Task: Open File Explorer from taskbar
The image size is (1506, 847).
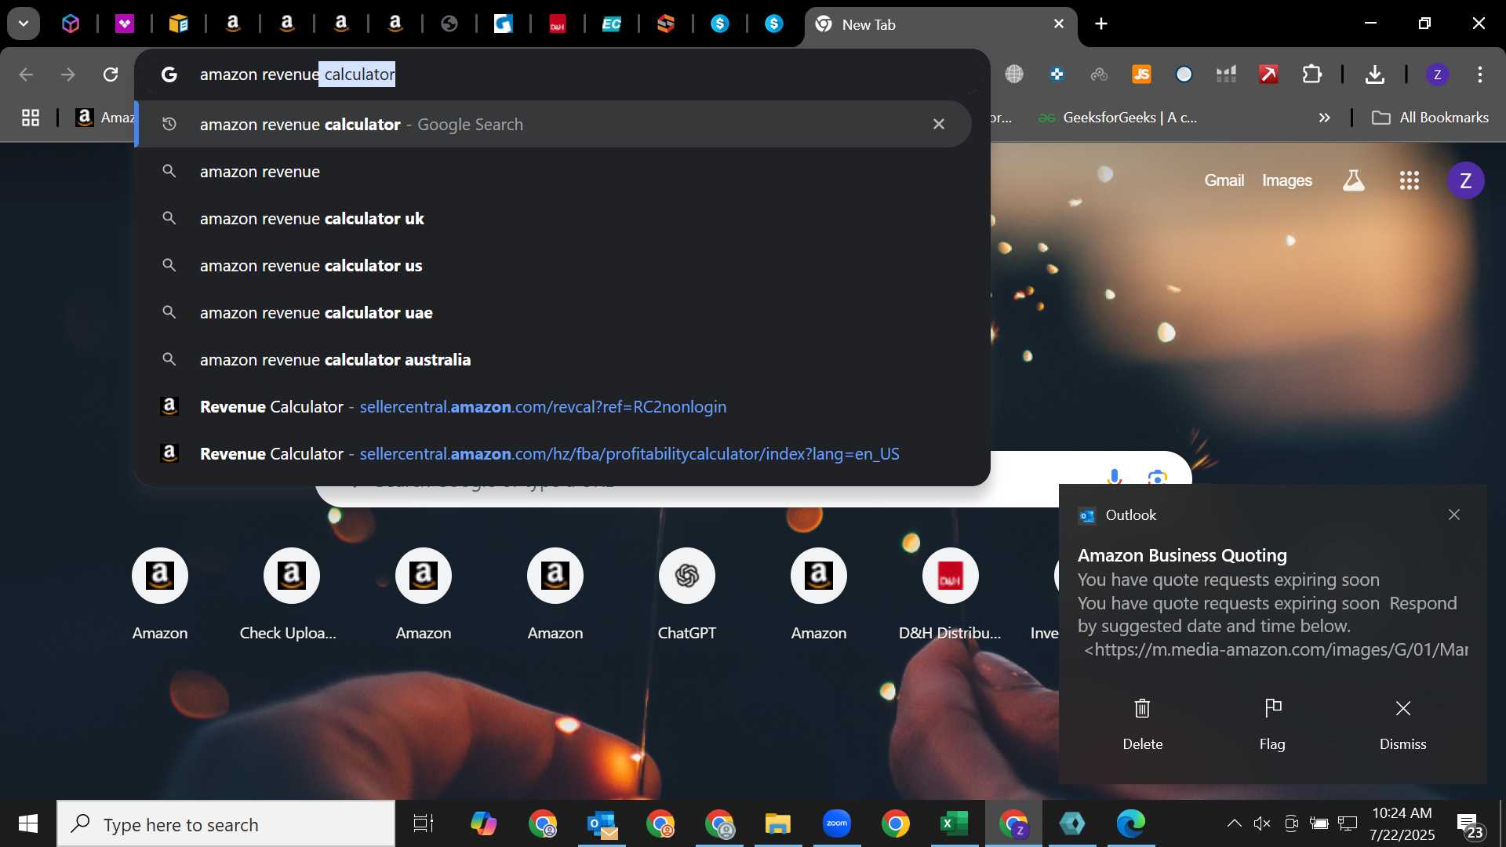Action: (x=778, y=823)
